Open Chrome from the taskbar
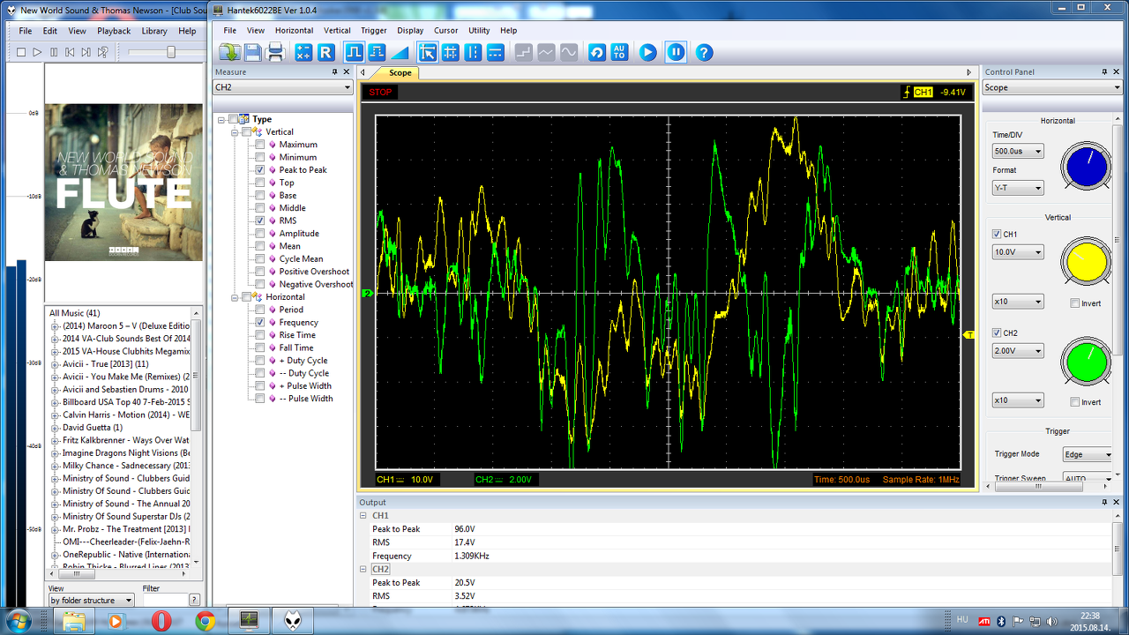Screen dimensions: 1129x635 tap(206, 621)
